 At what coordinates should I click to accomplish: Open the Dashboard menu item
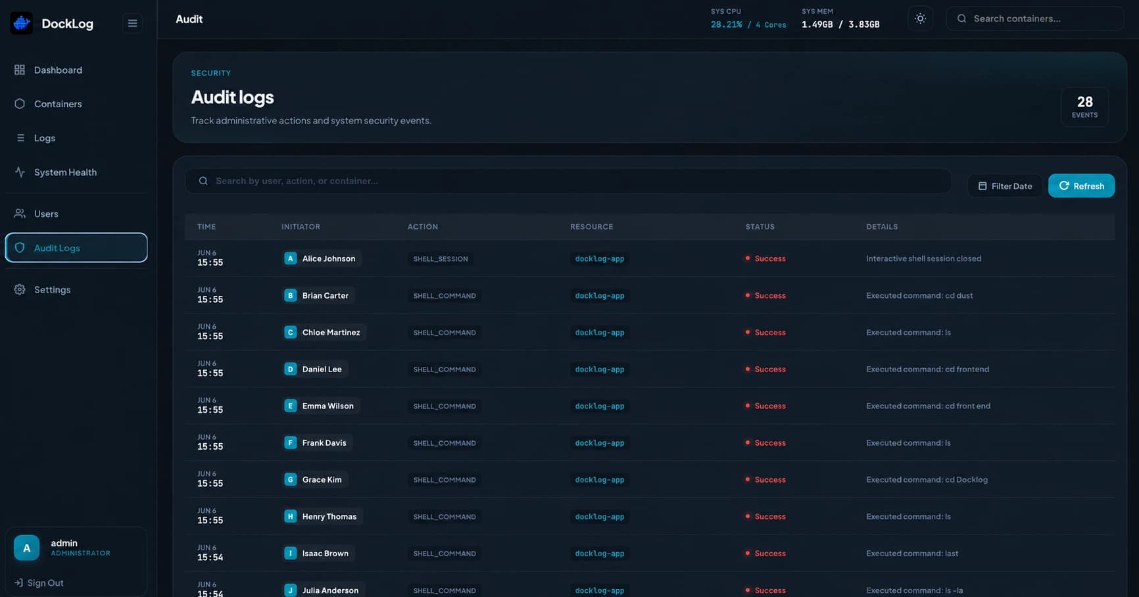point(76,70)
